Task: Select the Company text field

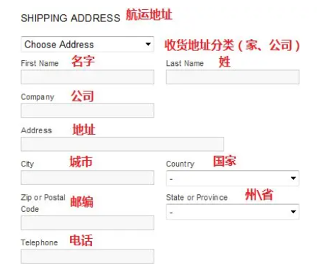Action: pyautogui.click(x=88, y=111)
